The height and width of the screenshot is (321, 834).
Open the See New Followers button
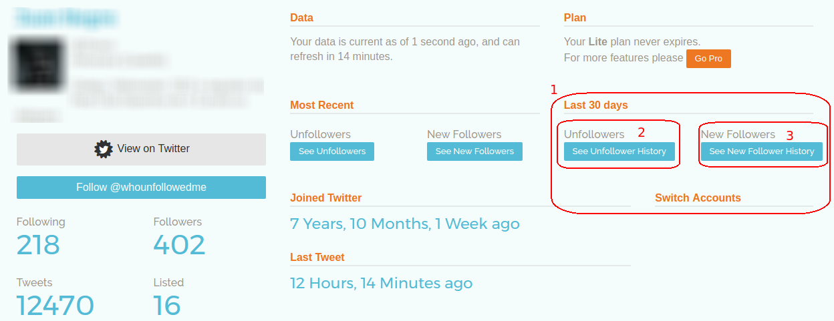[x=474, y=151]
